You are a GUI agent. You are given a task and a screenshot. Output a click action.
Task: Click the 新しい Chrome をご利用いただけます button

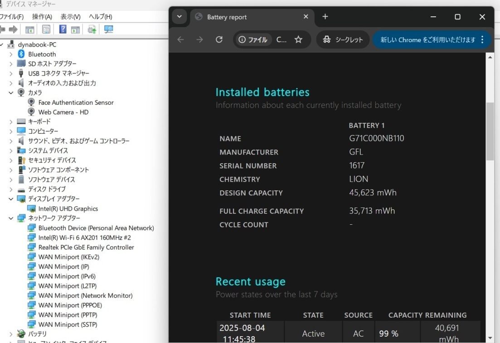pyautogui.click(x=427, y=40)
